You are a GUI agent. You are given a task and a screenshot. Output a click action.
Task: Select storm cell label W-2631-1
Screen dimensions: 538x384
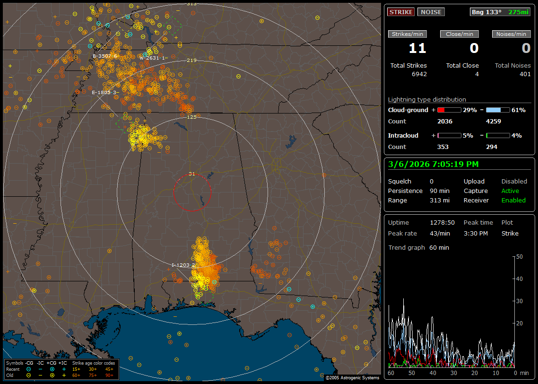(153, 58)
